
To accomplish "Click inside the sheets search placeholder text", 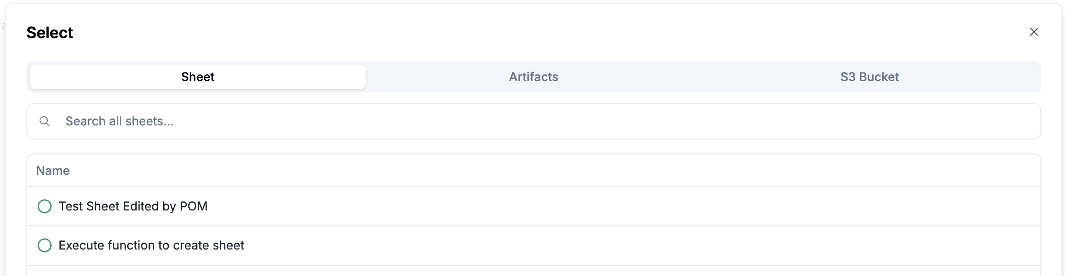I will [x=119, y=121].
